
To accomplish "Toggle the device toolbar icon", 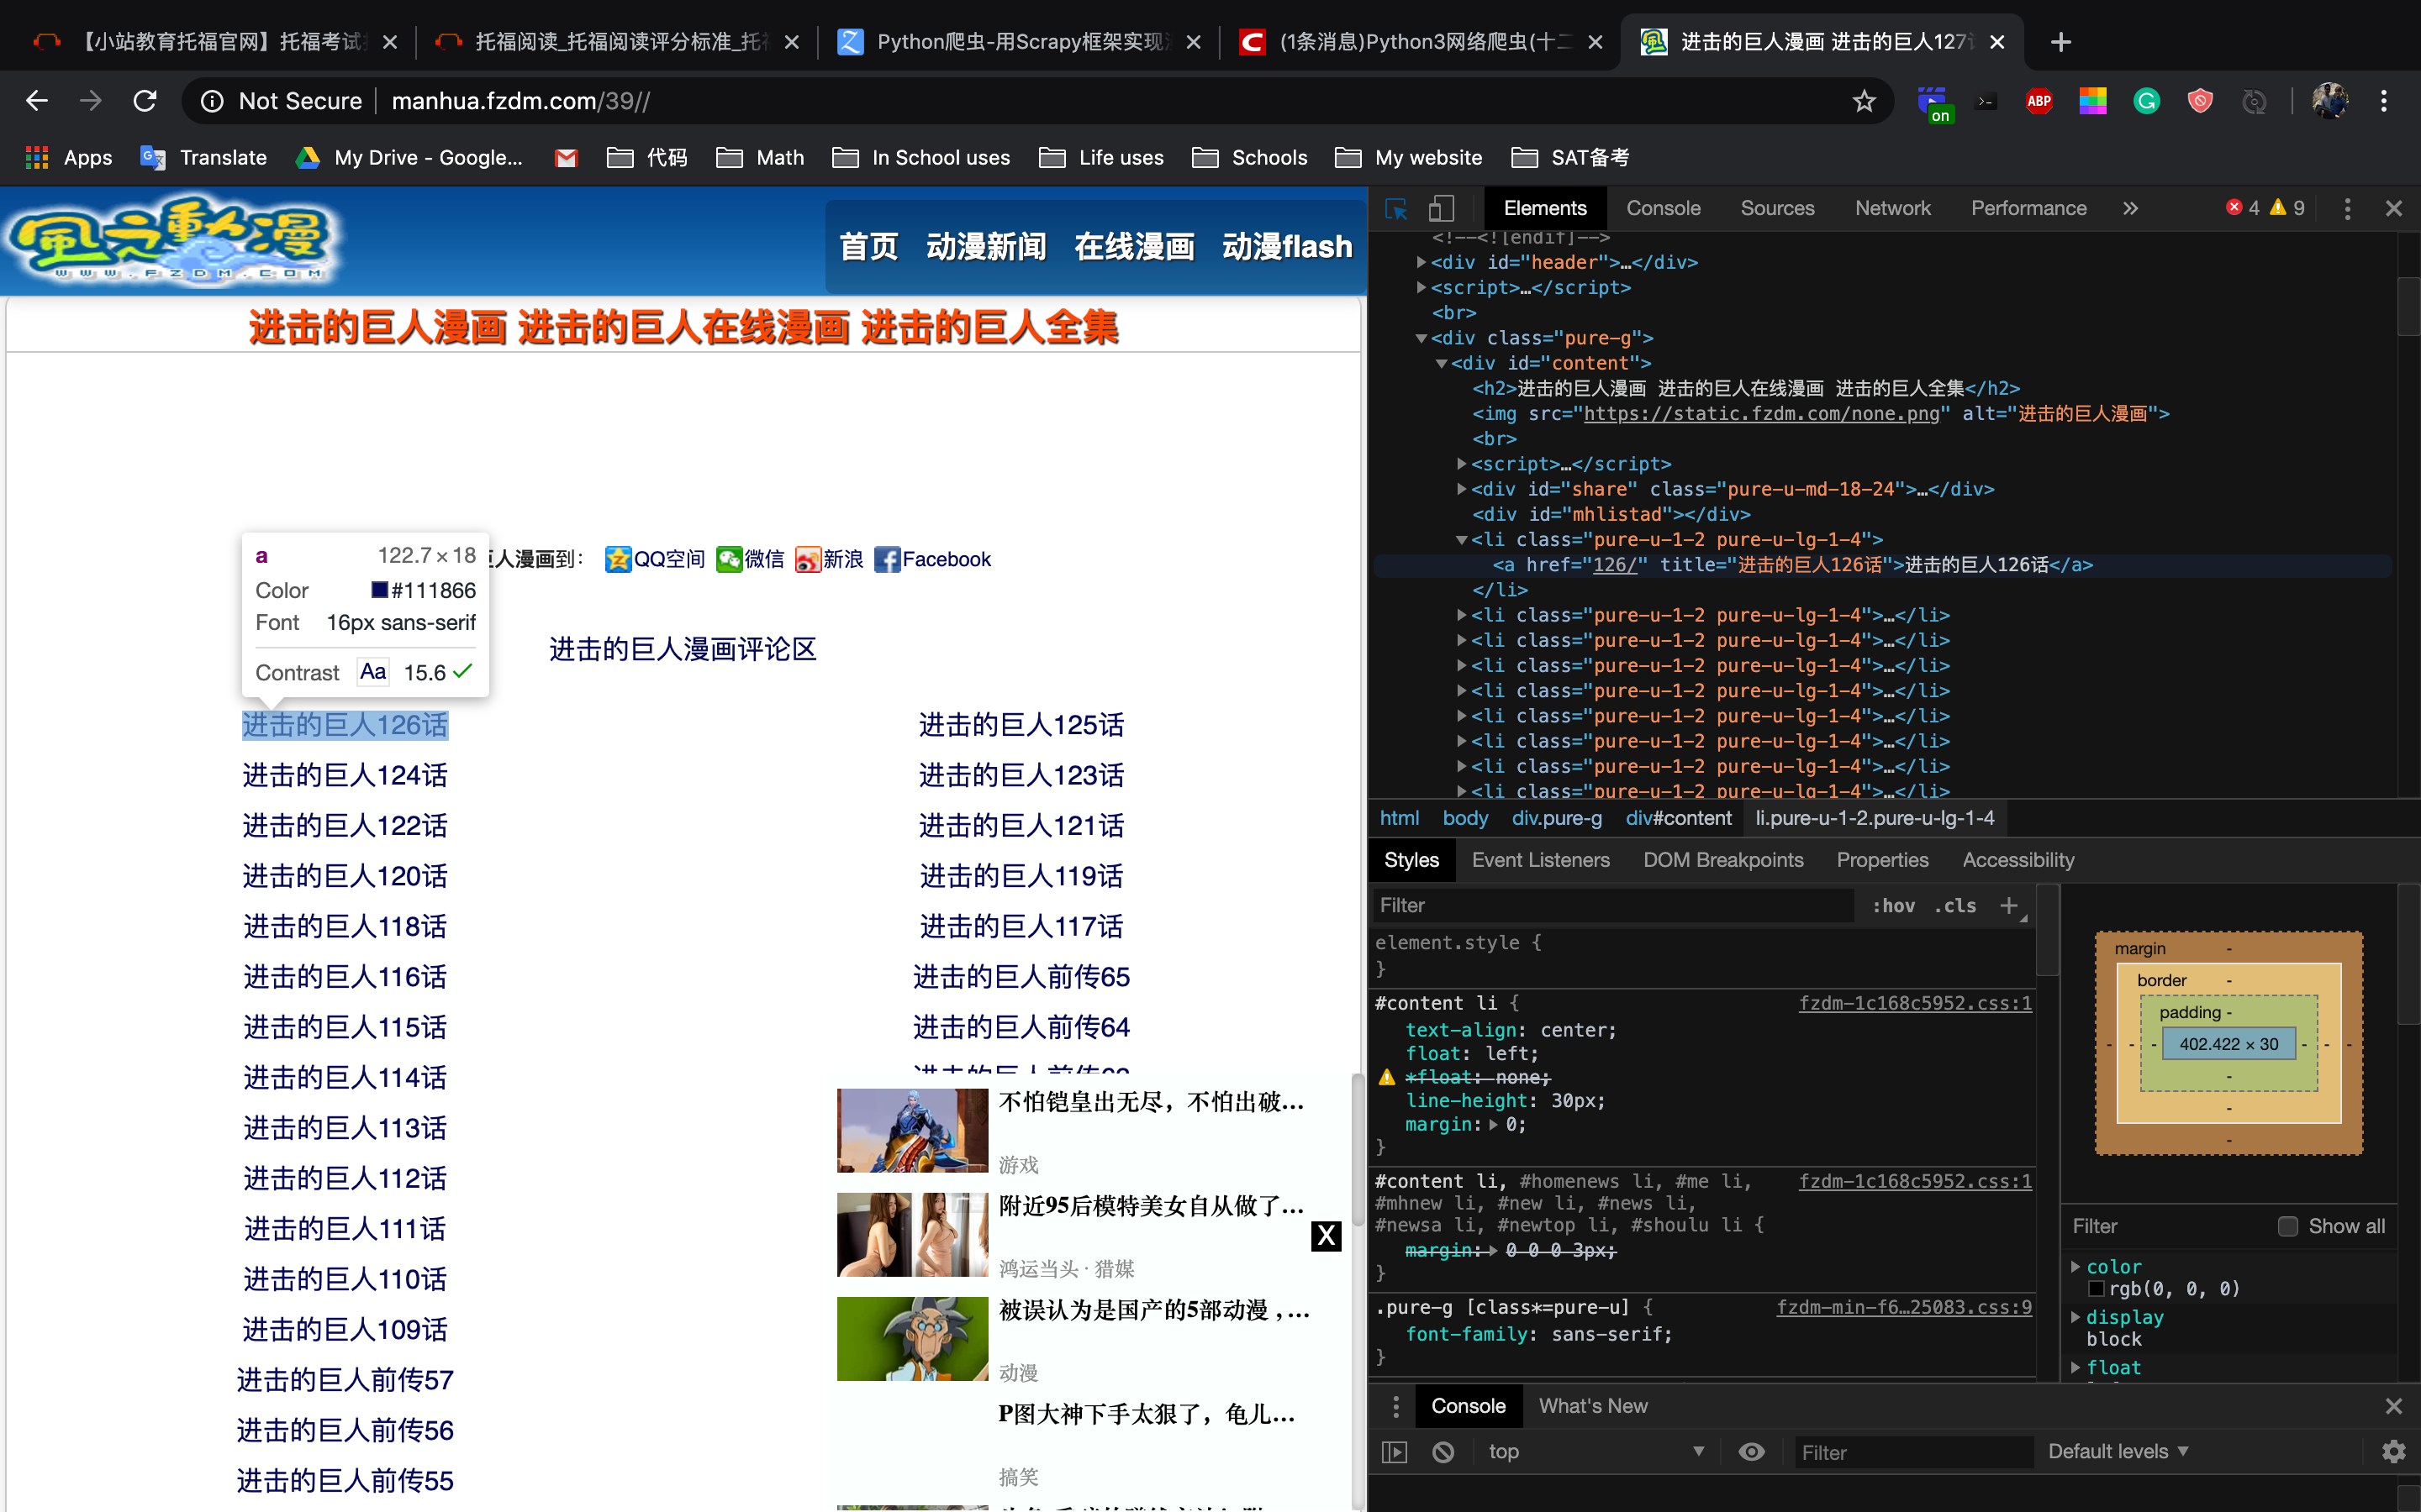I will pyautogui.click(x=1441, y=208).
